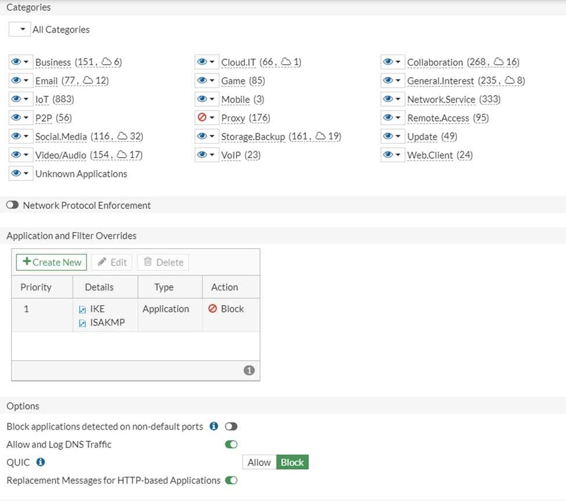Screen dimensions: 566x501
Task: Create New application override
Action: tap(51, 262)
